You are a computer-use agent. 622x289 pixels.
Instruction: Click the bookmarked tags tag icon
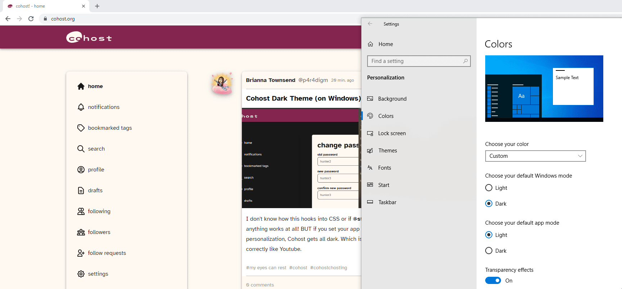coord(81,128)
